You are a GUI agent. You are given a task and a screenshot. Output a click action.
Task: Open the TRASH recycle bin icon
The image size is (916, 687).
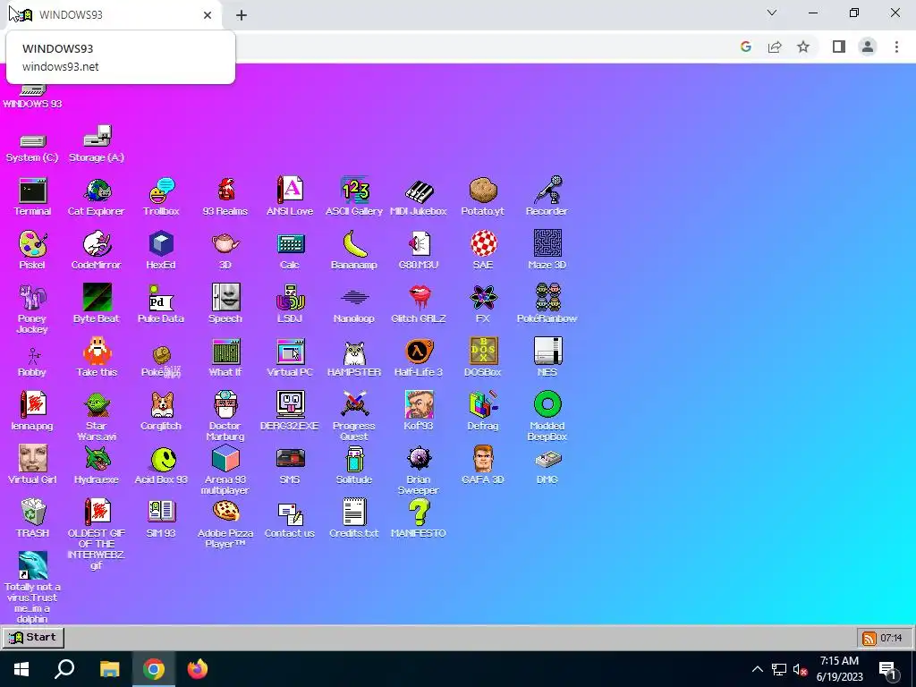[32, 513]
